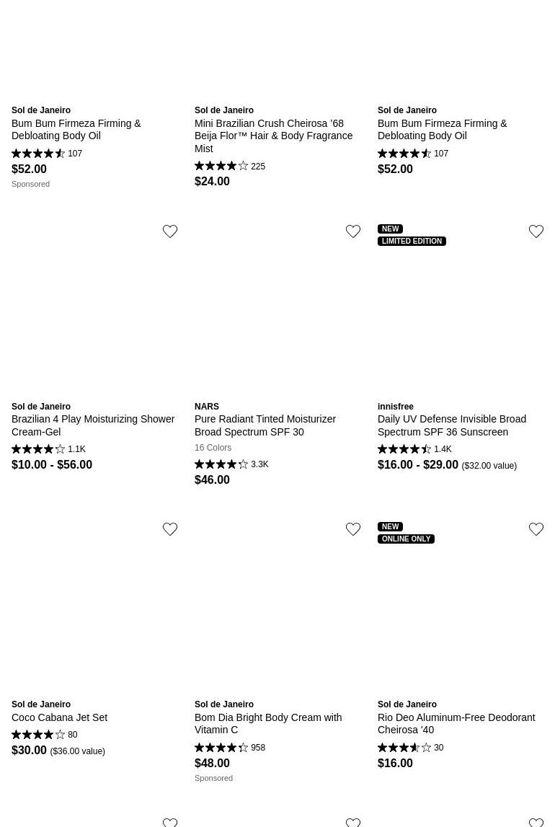This screenshot has height=827, width=555.
Task: Add innisfree Daily UV Defense to loves
Action: (536, 231)
